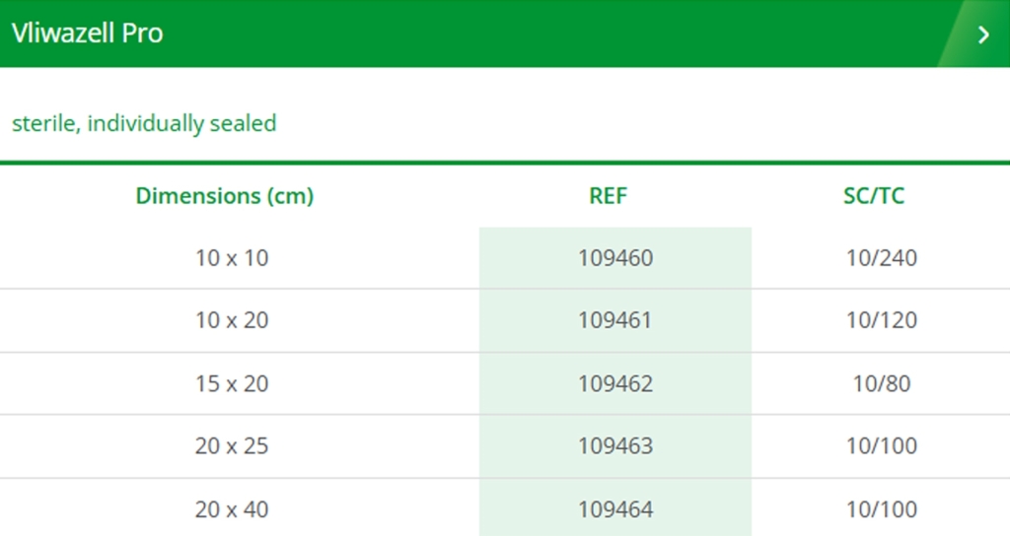This screenshot has height=536, width=1010.
Task: Expand the Vliwazell Pro header bar
Action: point(505,33)
